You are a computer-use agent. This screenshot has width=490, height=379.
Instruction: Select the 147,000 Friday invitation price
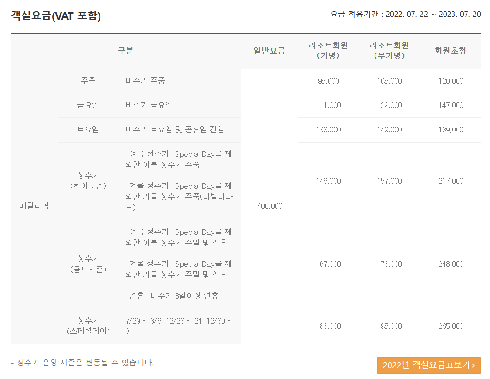coord(451,105)
